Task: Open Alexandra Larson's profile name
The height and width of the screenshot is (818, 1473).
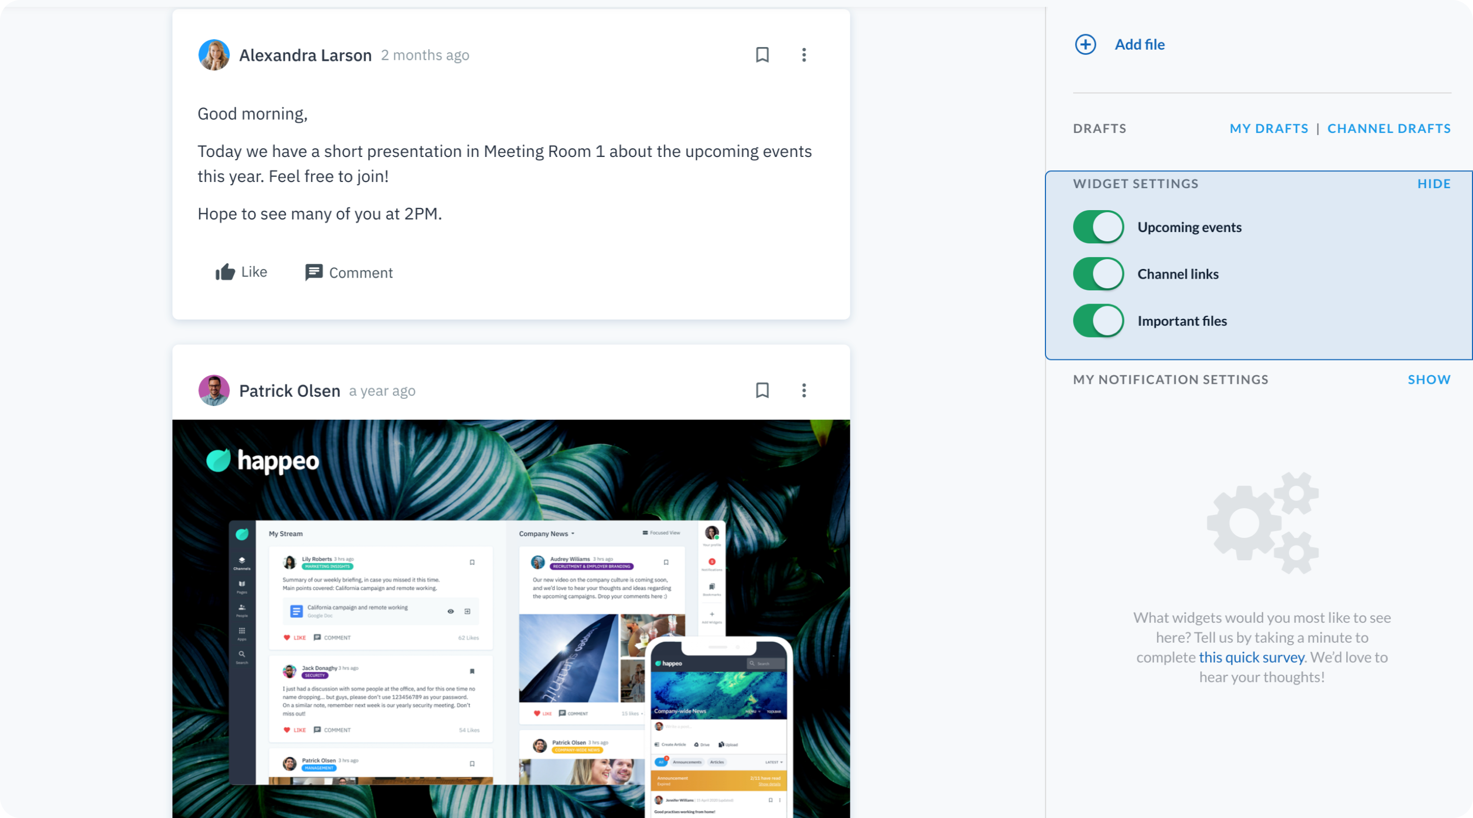Action: click(305, 55)
